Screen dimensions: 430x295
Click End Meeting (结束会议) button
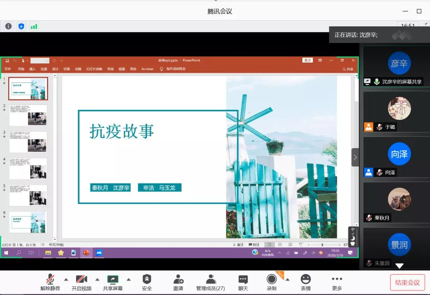(x=407, y=282)
